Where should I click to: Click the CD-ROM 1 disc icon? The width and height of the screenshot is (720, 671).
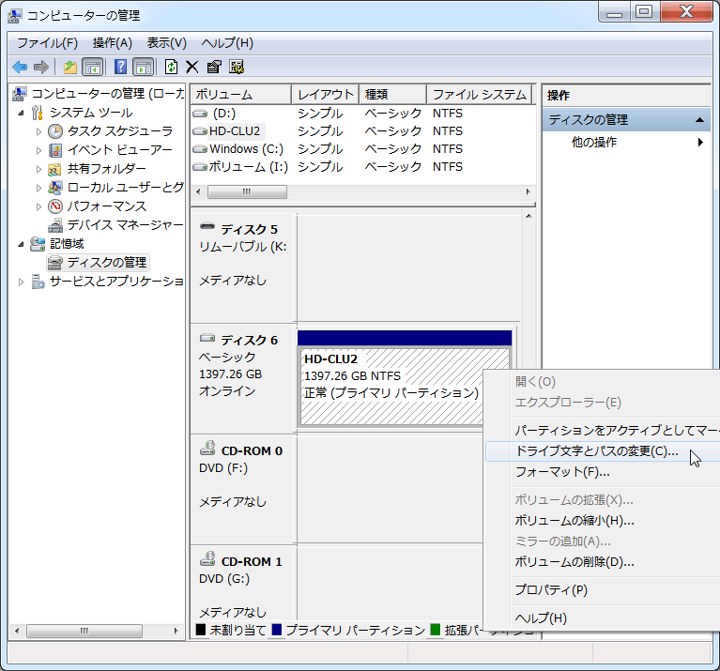coord(207,559)
